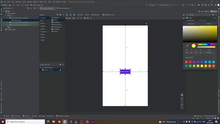This screenshot has height=124, width=220.
Task: Open the Component Tree settings gear
Action: click(x=60, y=65)
